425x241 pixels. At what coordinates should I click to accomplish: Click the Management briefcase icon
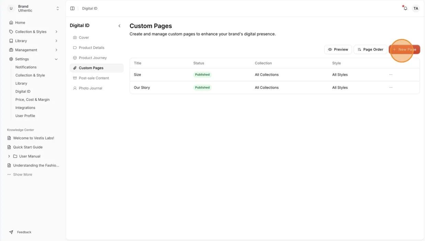coord(11,50)
